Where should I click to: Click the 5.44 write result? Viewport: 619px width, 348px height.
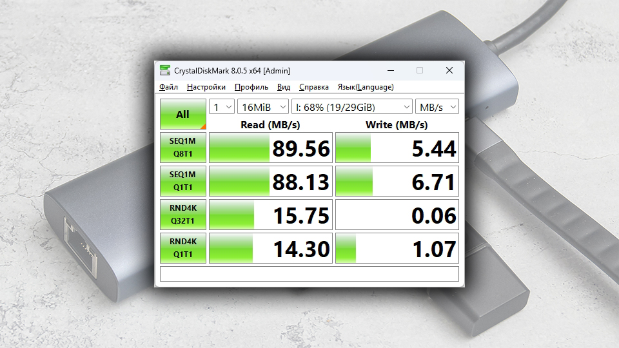[397, 148]
